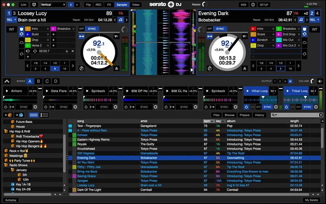Toggle the Link button
This screenshot has width=326, height=204.
(23, 5)
